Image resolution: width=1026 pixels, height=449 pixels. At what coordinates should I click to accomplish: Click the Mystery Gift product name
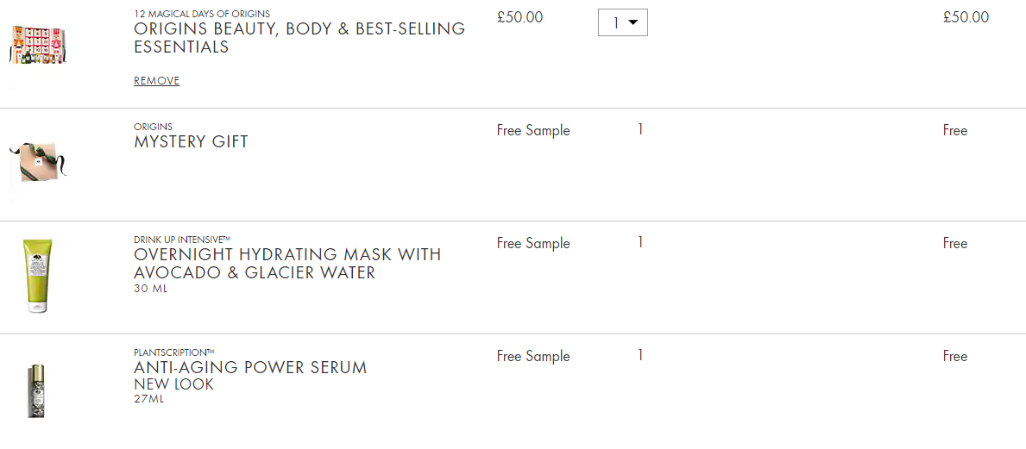(191, 142)
